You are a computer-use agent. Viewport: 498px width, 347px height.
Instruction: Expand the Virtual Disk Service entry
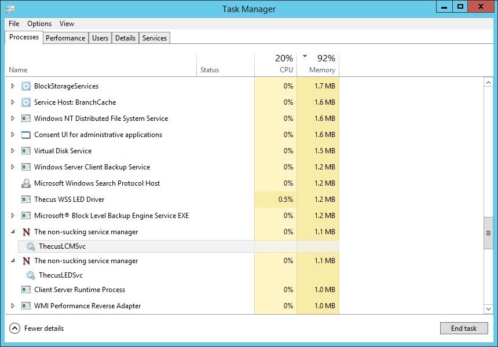tap(13, 151)
